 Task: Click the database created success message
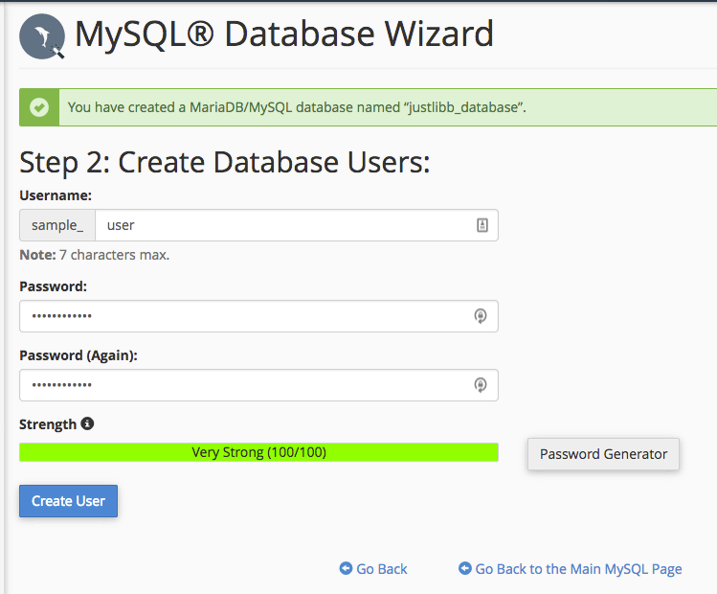click(297, 107)
